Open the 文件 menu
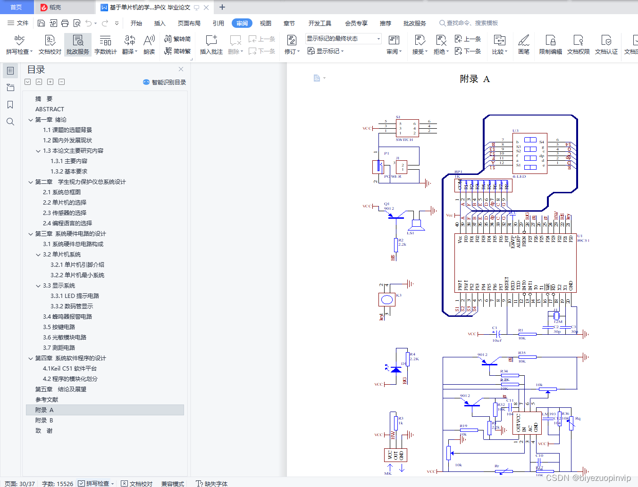Screen dimensions: 638x487 click(x=18, y=23)
